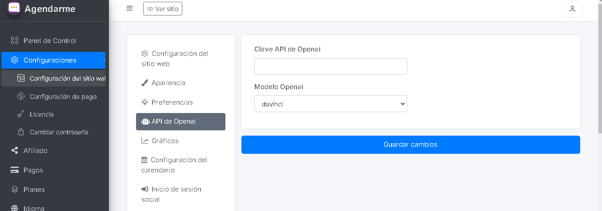The width and height of the screenshot is (602, 211).
Task: Click the Ver sitio button
Action: click(163, 8)
